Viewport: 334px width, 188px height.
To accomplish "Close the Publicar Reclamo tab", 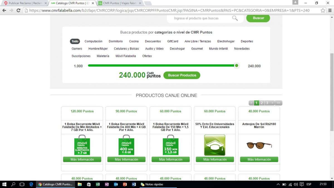I will pyautogui.click(x=46, y=3).
